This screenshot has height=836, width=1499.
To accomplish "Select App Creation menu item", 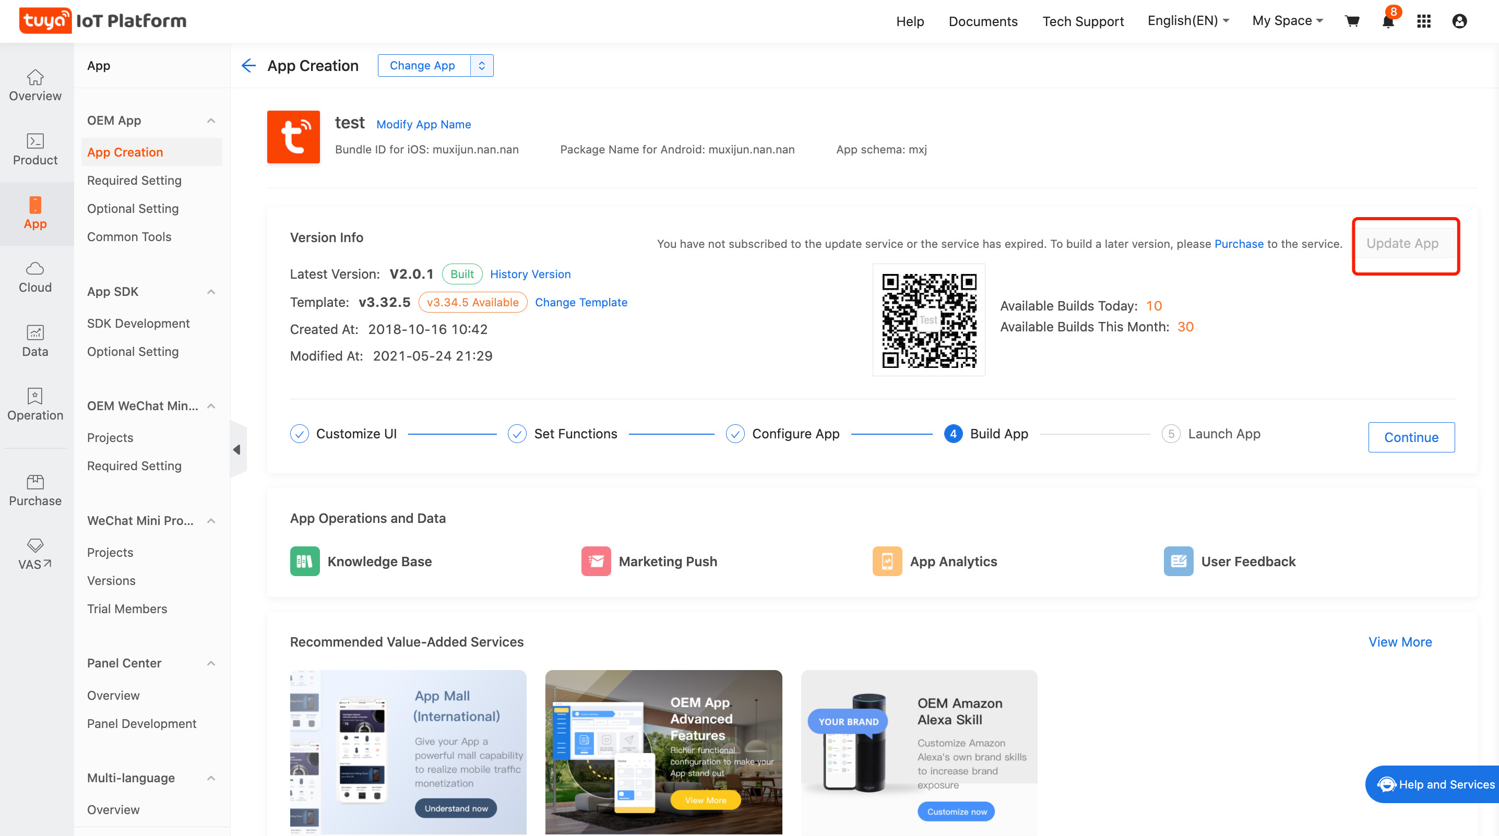I will click(x=152, y=152).
